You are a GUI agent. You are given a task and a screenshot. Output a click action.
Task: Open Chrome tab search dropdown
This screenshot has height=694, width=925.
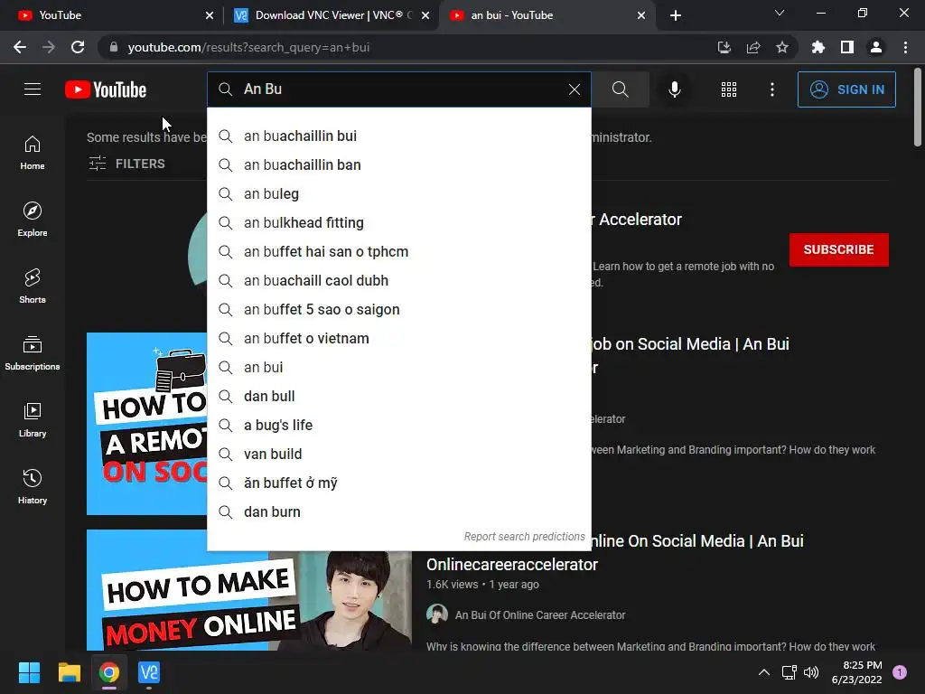(x=780, y=13)
